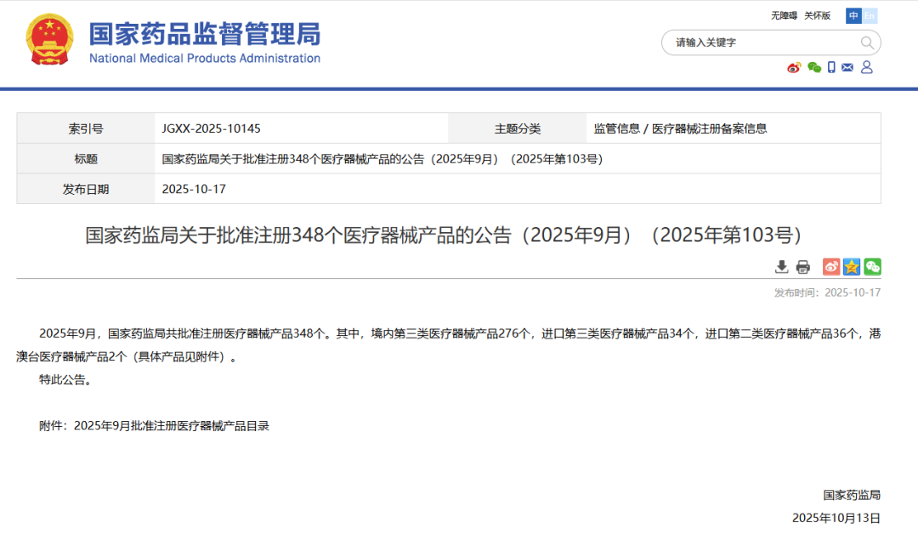Open the 关怀版 care version link
918x540 pixels.
818,16
